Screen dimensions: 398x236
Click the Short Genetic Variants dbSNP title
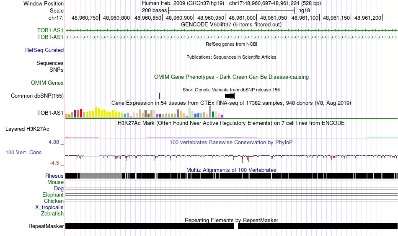coord(231,90)
